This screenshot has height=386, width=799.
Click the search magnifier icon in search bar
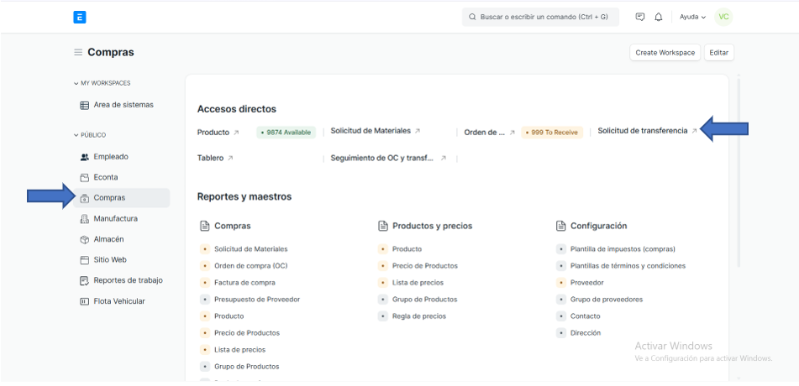click(x=472, y=17)
